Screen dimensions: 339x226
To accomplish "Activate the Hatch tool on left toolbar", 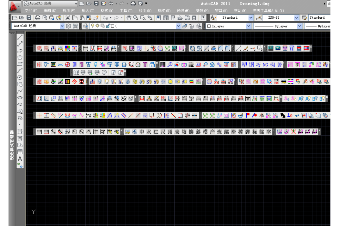I will coord(20,131).
